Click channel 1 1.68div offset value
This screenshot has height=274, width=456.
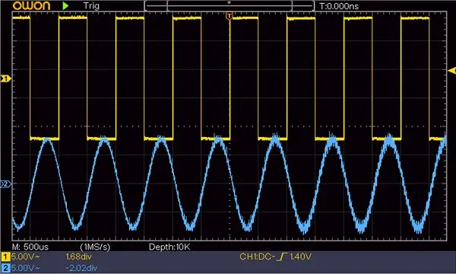coord(78,256)
